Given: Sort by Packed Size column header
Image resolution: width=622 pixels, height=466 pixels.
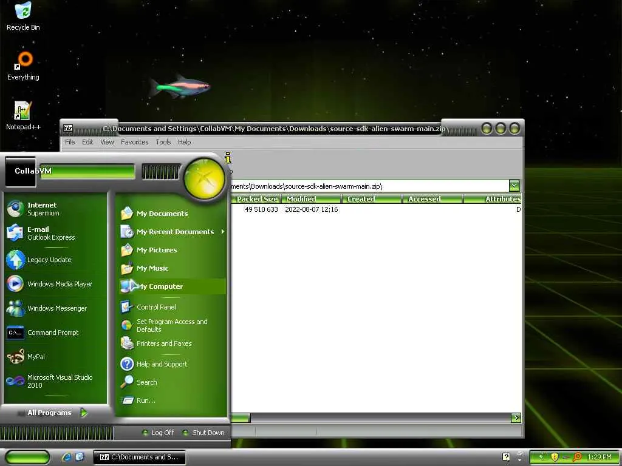Looking at the screenshot, I should pyautogui.click(x=256, y=199).
